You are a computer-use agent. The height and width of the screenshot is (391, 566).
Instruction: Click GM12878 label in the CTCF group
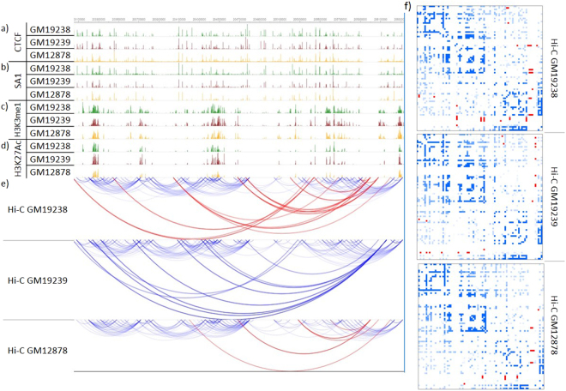coord(51,56)
